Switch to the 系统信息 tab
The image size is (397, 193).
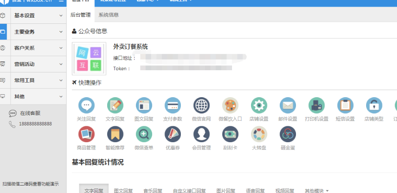click(x=109, y=15)
